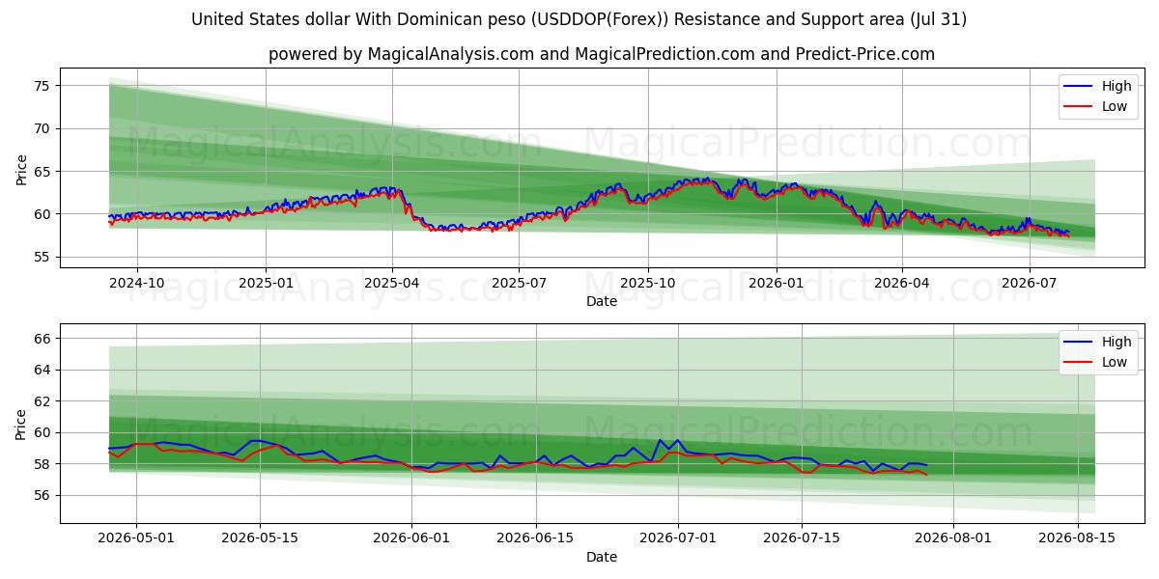Click the 2026-04 tick label in top chart

tap(901, 283)
